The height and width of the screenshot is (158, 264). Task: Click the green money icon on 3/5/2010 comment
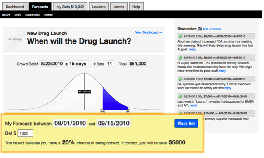point(181,57)
